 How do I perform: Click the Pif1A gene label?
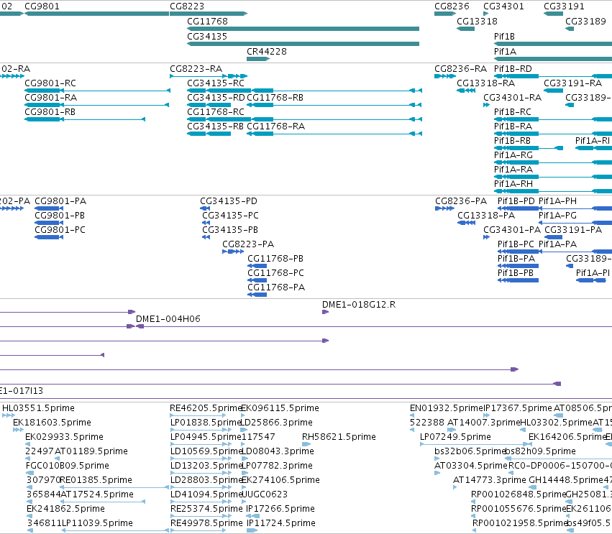pos(505,52)
